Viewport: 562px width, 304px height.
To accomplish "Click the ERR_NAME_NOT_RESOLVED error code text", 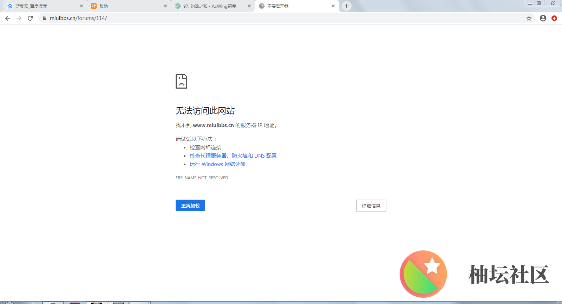I will pyautogui.click(x=202, y=178).
